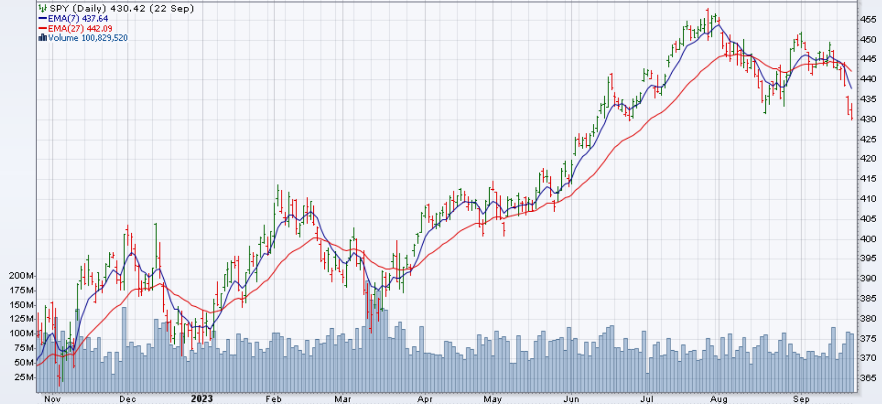Screen dimensions: 882x404
Task: Click the EMA(7) 437.64 legend label
Action: point(78,18)
